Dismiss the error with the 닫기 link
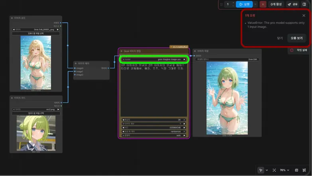 click(x=280, y=38)
